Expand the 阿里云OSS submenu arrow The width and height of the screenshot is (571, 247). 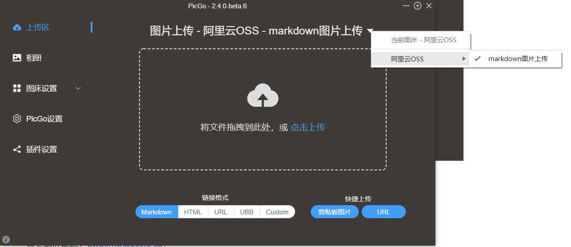coord(464,59)
